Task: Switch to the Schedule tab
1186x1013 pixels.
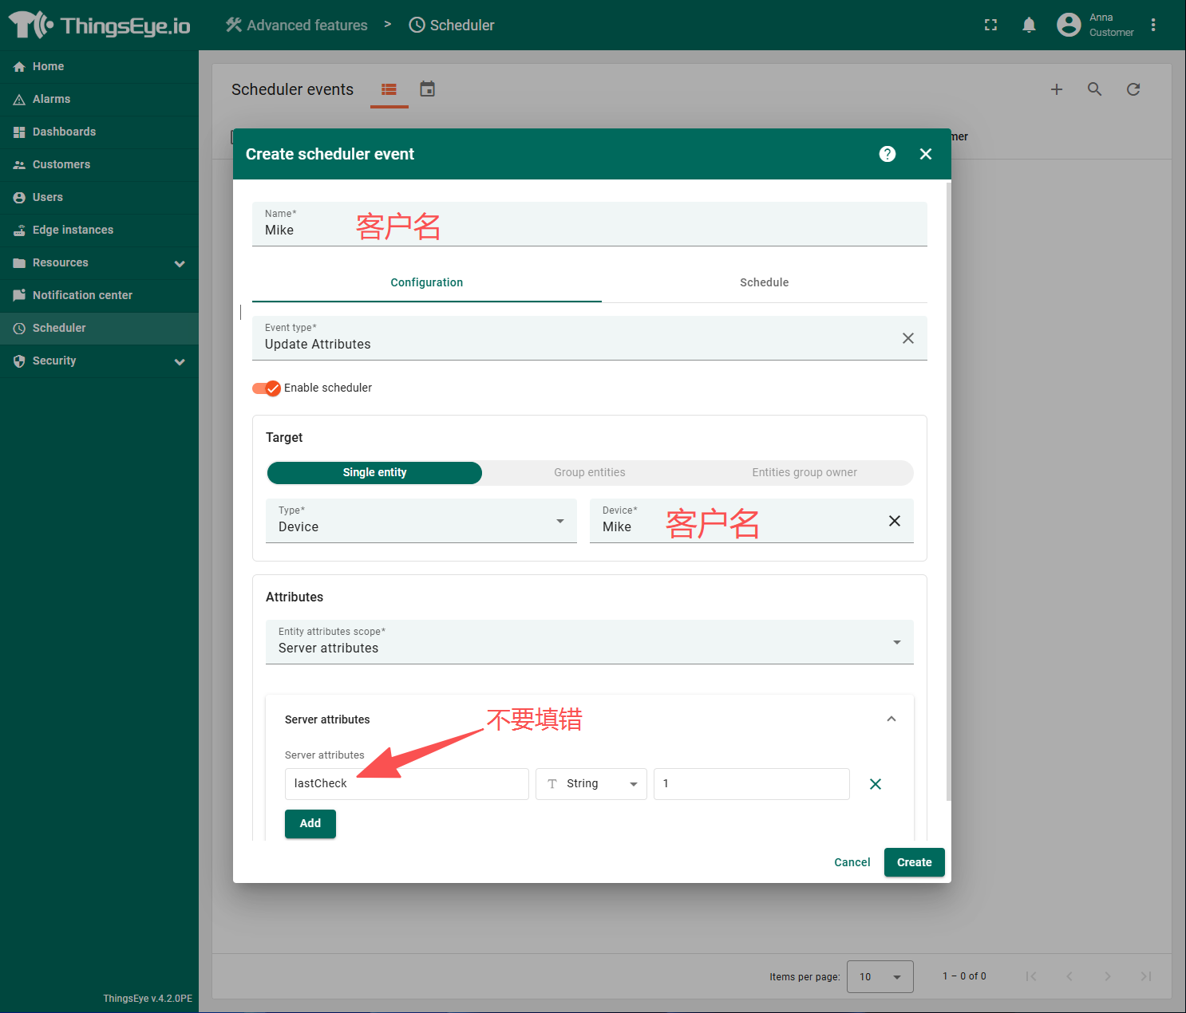Action: point(764,282)
